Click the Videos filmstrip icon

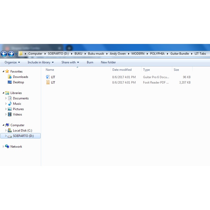click(x=10, y=114)
